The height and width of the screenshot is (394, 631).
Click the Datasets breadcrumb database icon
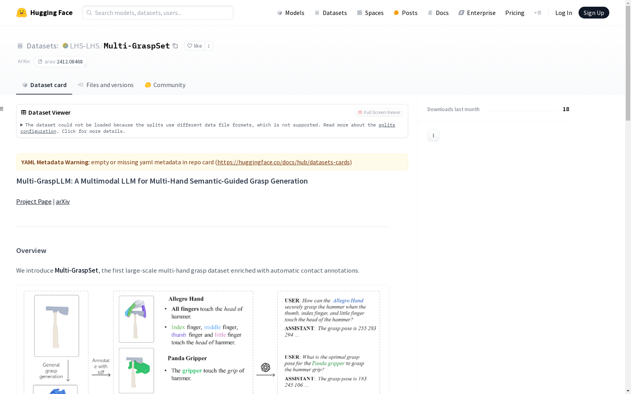click(20, 46)
